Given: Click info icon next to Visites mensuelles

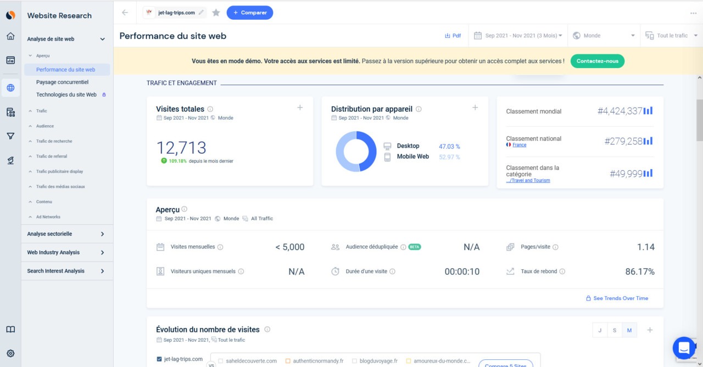Looking at the screenshot, I should coord(220,247).
